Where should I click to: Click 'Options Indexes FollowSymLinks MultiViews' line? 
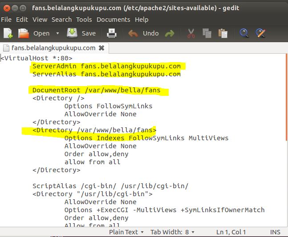pos(146,138)
